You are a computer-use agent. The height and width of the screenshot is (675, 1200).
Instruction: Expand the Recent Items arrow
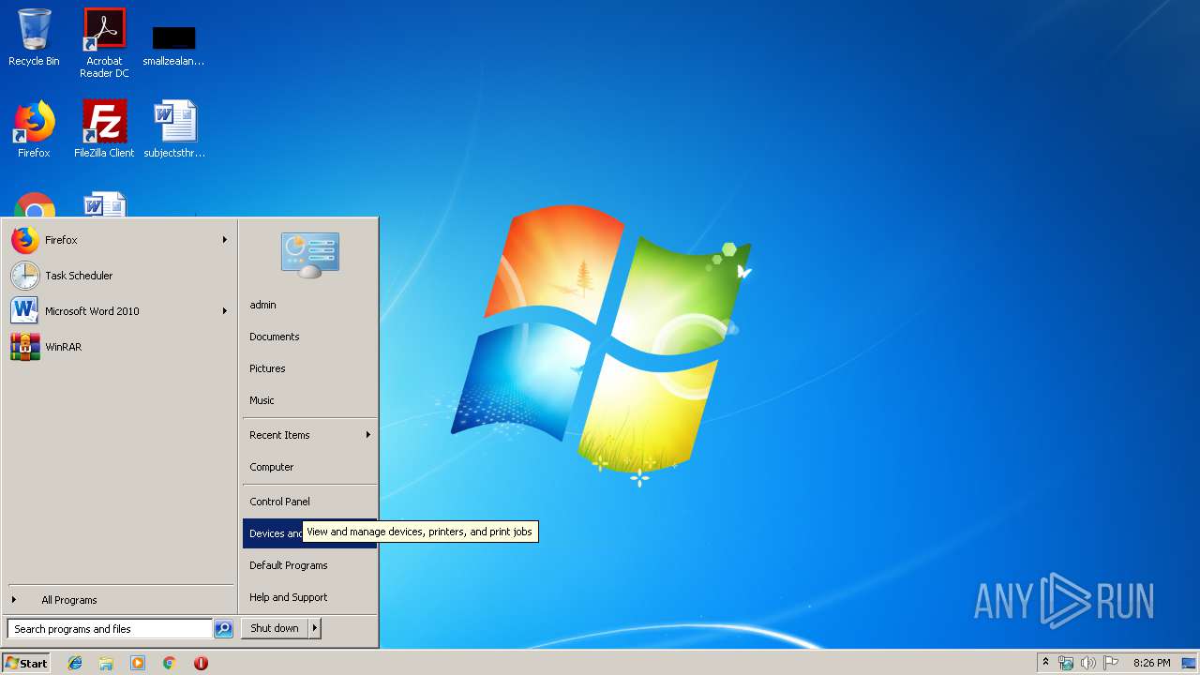coord(368,435)
